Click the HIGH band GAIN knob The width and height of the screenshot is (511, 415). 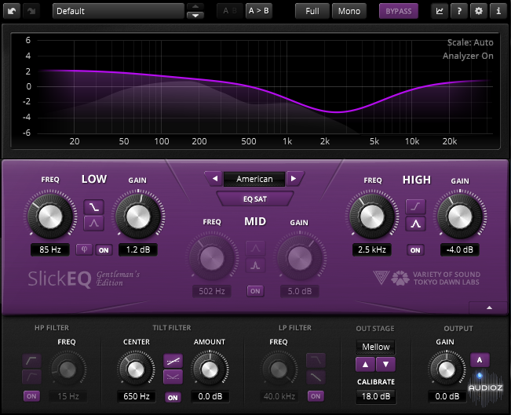(x=460, y=217)
